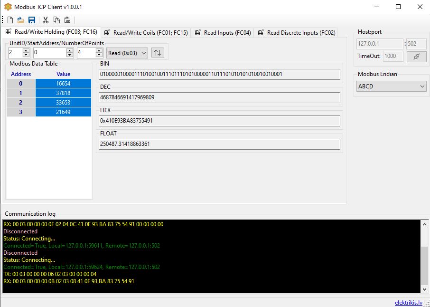This screenshot has width=430, height=307.
Task: Select value cell 16654
Action: tap(63, 84)
